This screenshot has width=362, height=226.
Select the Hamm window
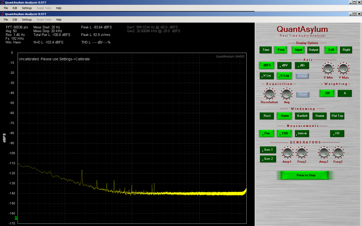pos(320,116)
